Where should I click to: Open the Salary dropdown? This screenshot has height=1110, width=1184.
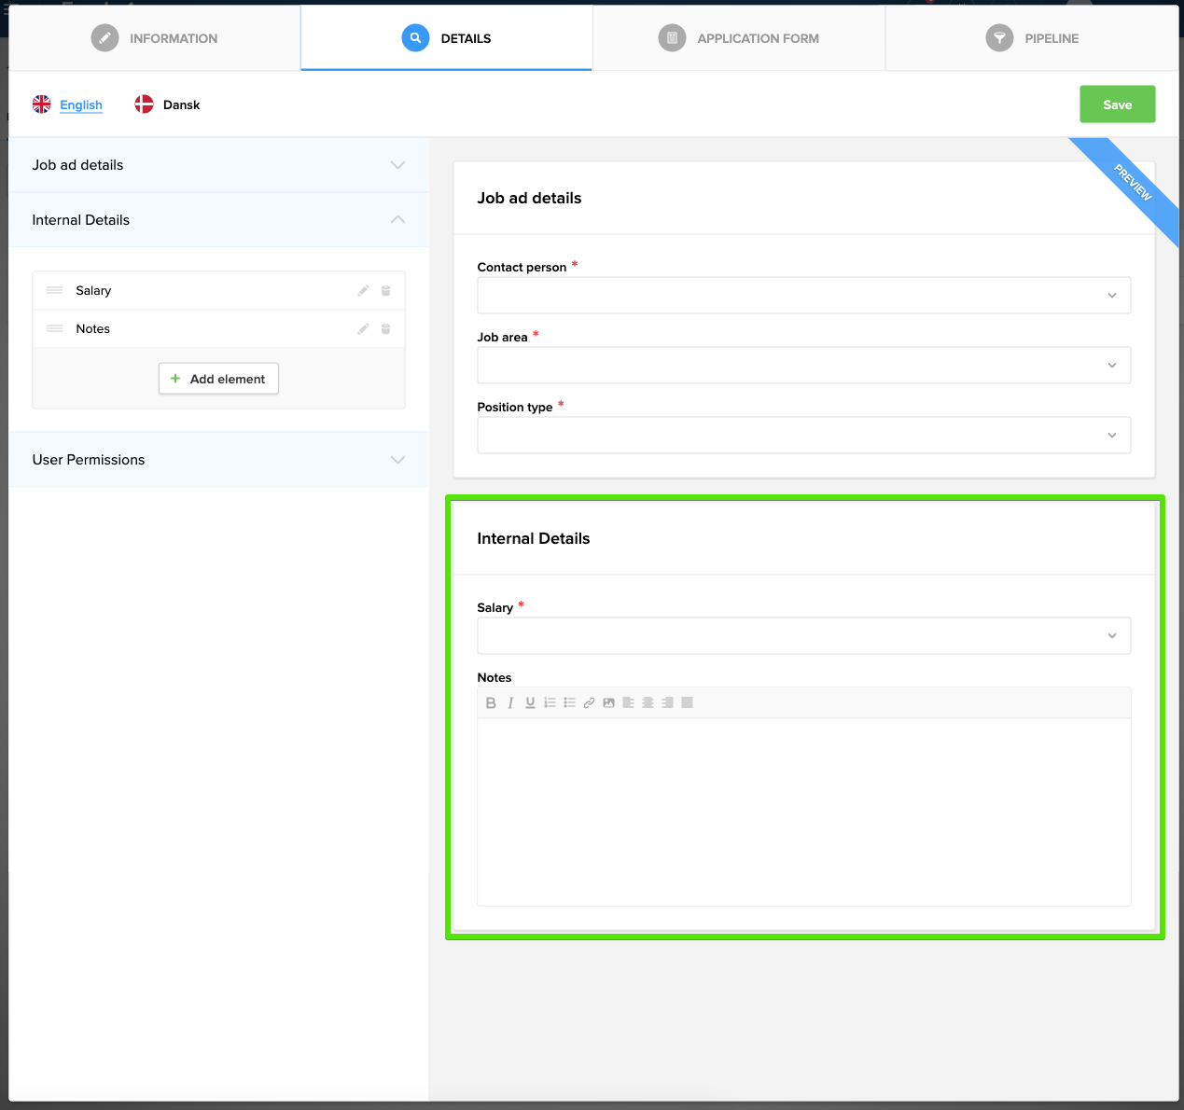803,636
